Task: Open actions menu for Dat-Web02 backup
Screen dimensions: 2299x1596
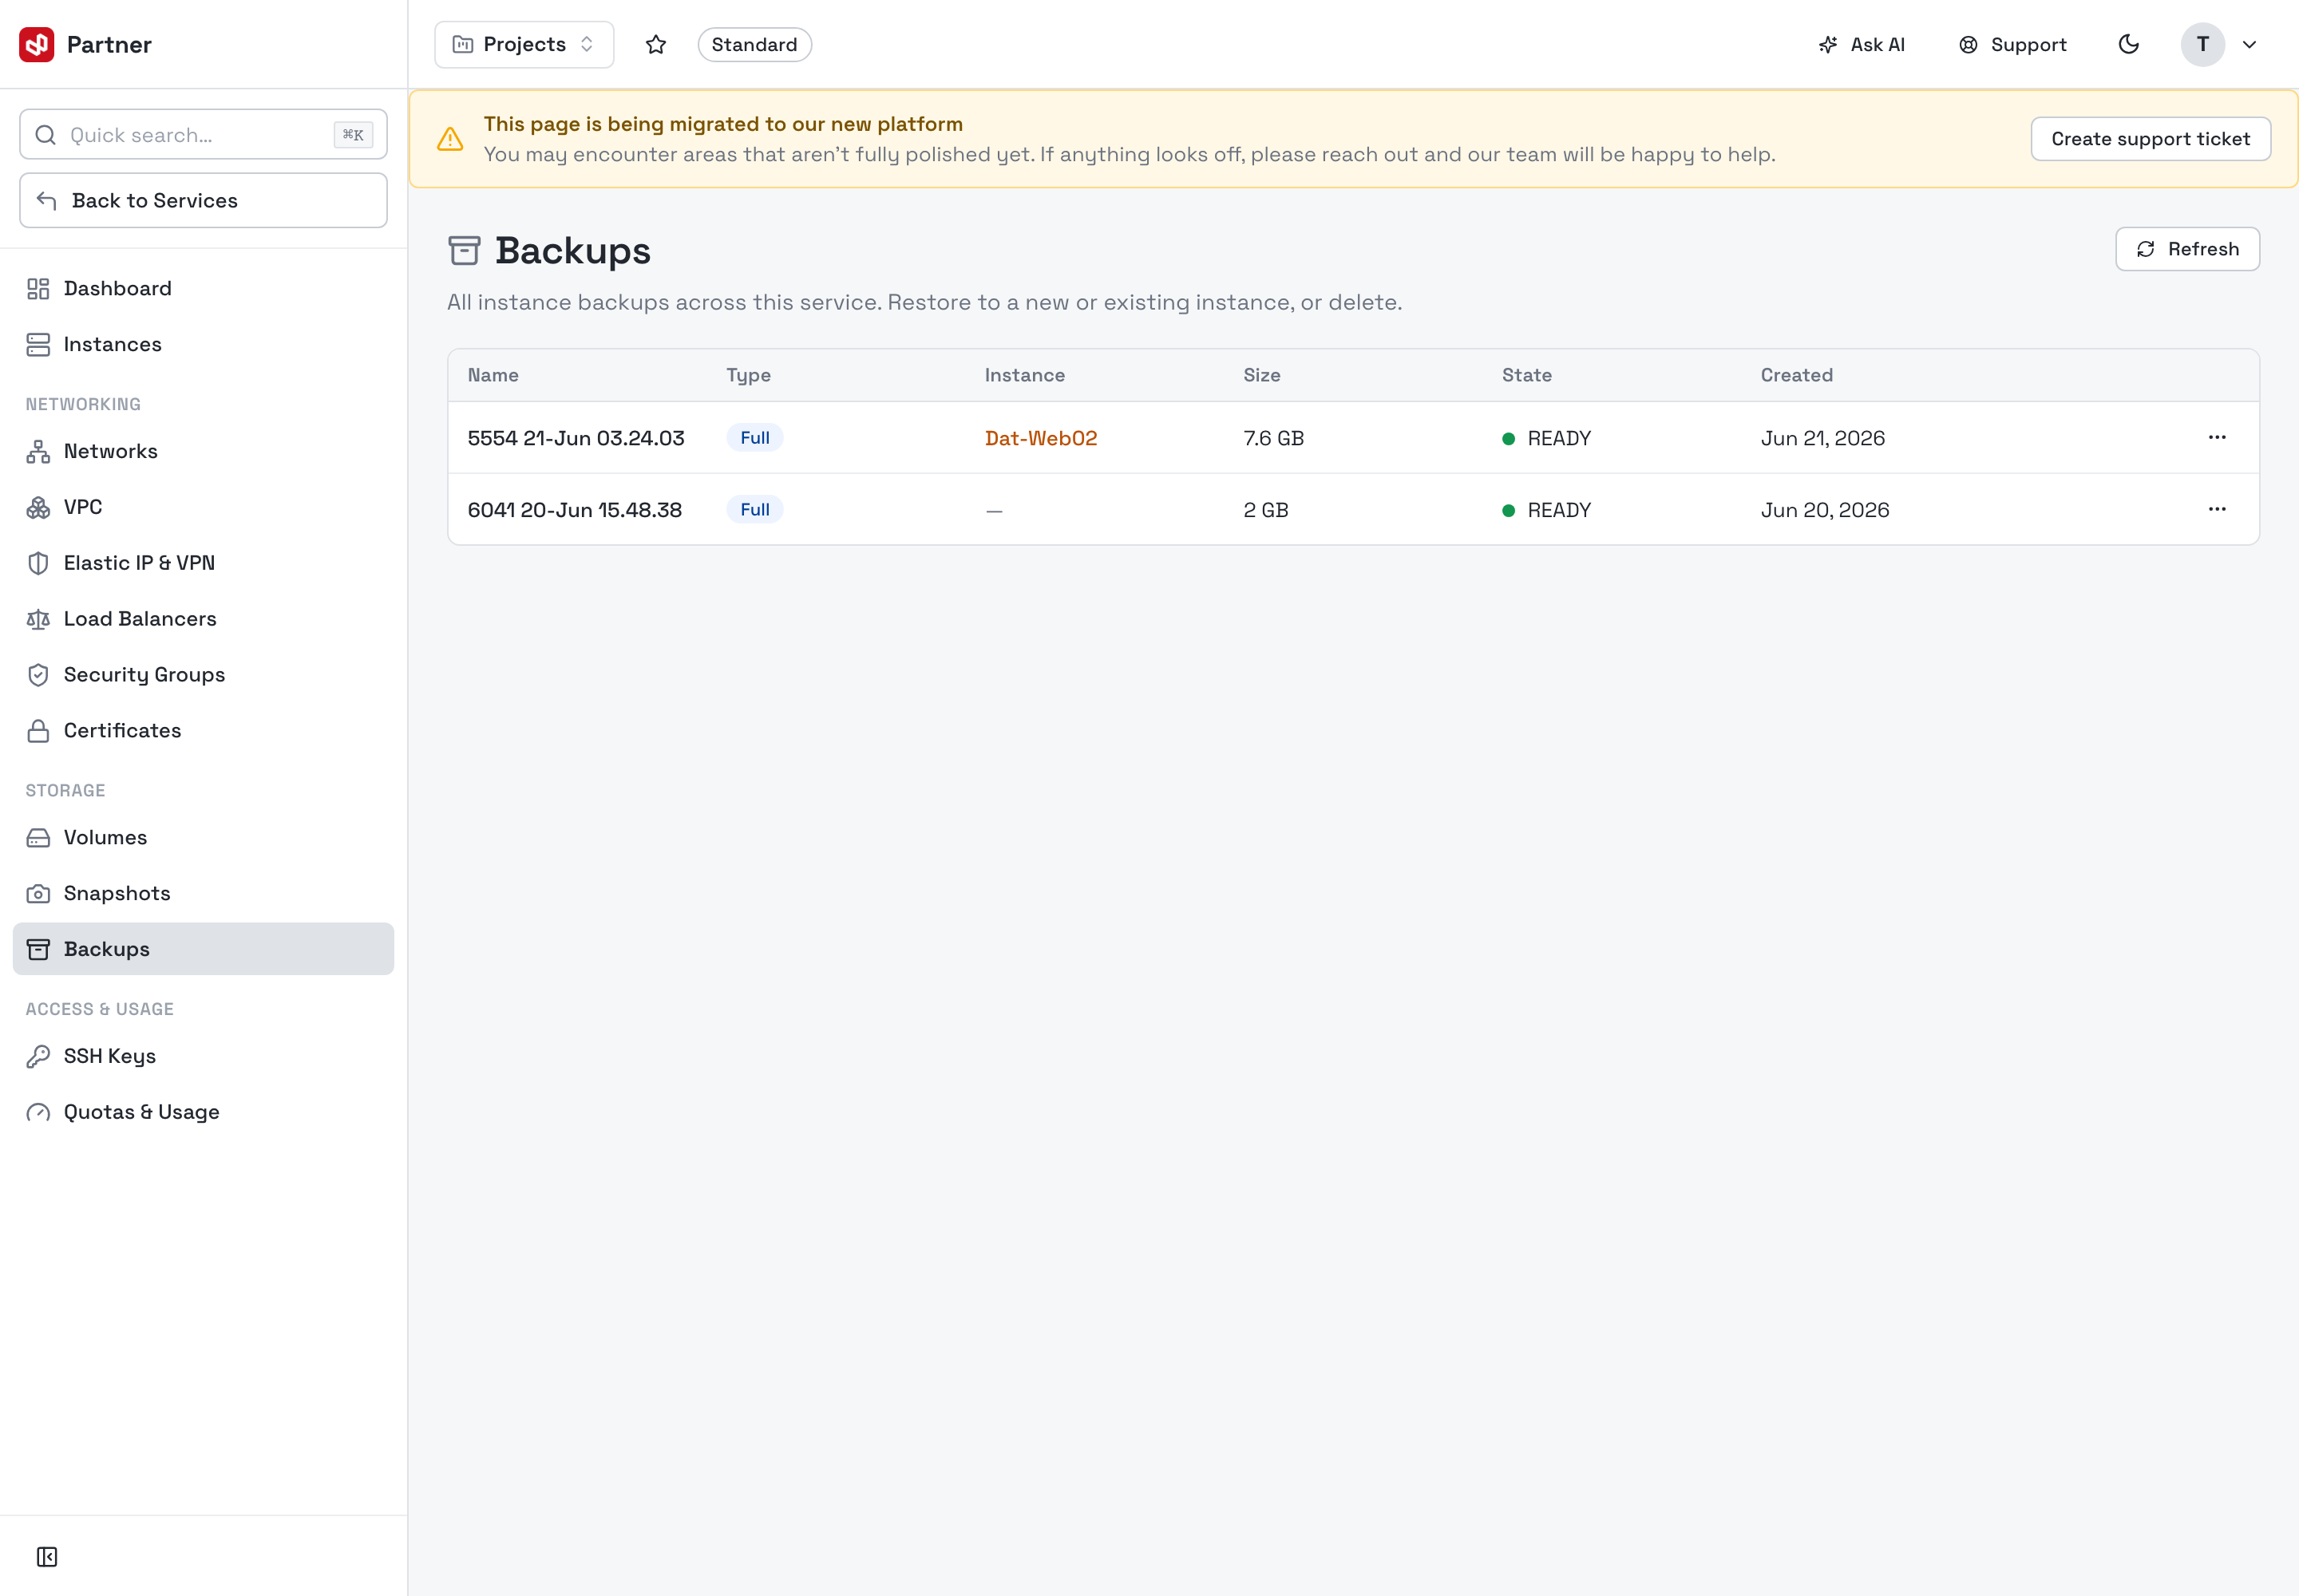Action: [2217, 437]
